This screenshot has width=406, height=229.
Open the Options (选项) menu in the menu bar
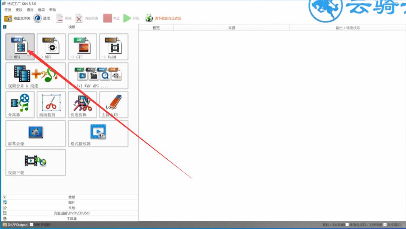click(x=41, y=10)
